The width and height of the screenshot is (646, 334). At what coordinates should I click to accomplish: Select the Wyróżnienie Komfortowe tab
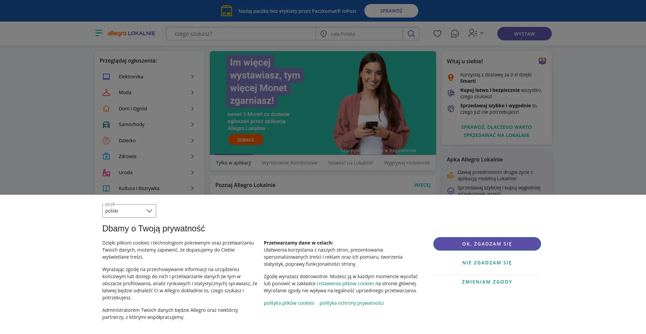290,163
